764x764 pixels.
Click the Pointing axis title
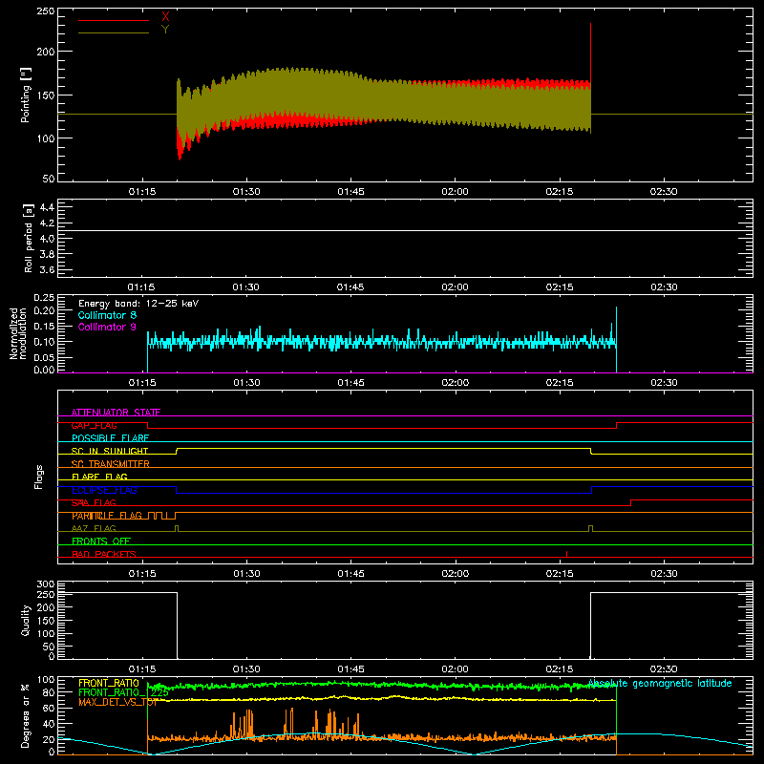pyautogui.click(x=26, y=95)
